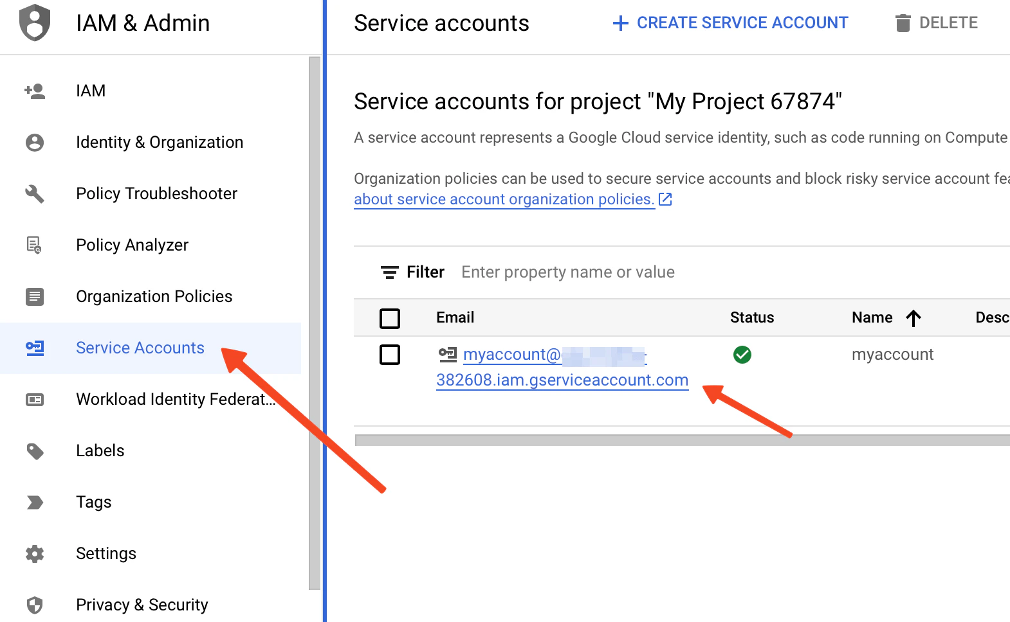This screenshot has height=622, width=1010.
Task: Check the myaccount row checkbox
Action: pyautogui.click(x=390, y=354)
